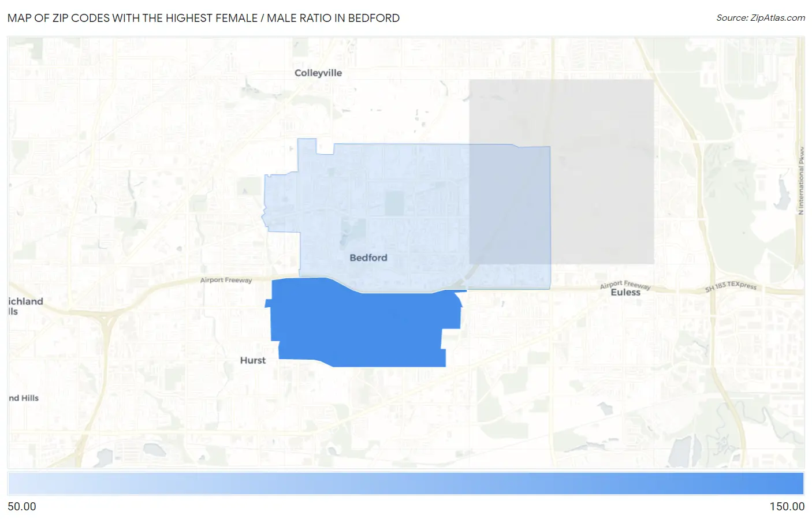The width and height of the screenshot is (812, 519).
Task: Click the 50.00 legend minimum value
Action: click(x=22, y=506)
